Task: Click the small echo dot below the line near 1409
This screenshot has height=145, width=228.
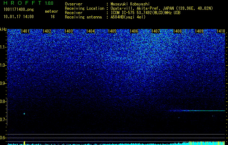Action: coord(212,116)
